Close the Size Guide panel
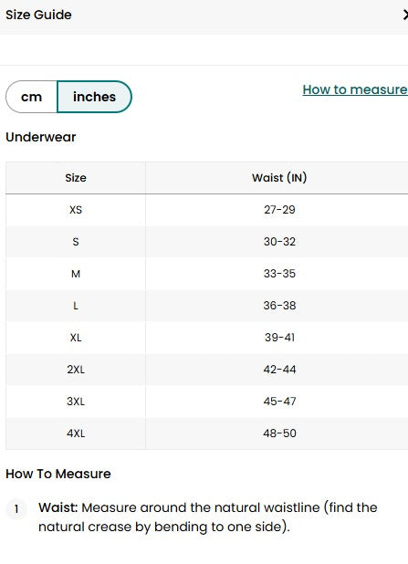408x564 pixels. [405, 15]
